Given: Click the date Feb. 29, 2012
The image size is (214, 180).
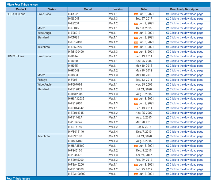Looking at the screenshot, I should pos(144,160).
